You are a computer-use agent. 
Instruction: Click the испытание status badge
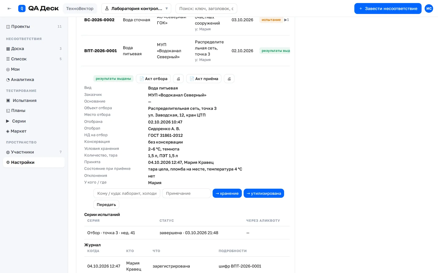(271, 20)
